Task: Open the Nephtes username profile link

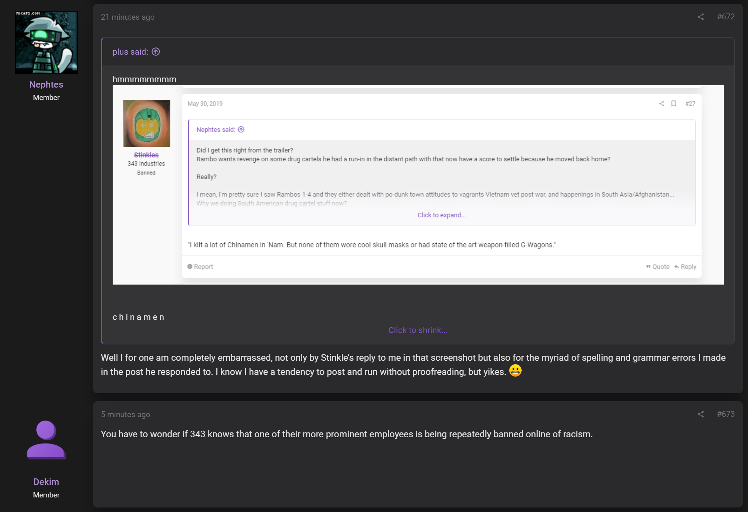Action: (x=46, y=84)
